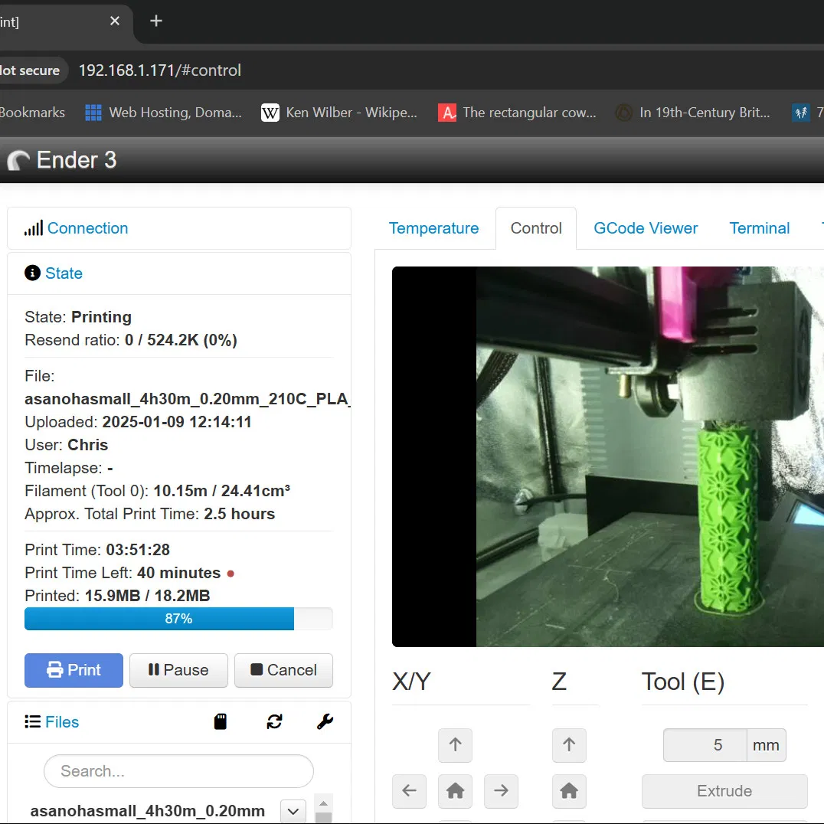This screenshot has height=824, width=824.
Task: Open file list settings wrench icon
Action: (x=325, y=721)
